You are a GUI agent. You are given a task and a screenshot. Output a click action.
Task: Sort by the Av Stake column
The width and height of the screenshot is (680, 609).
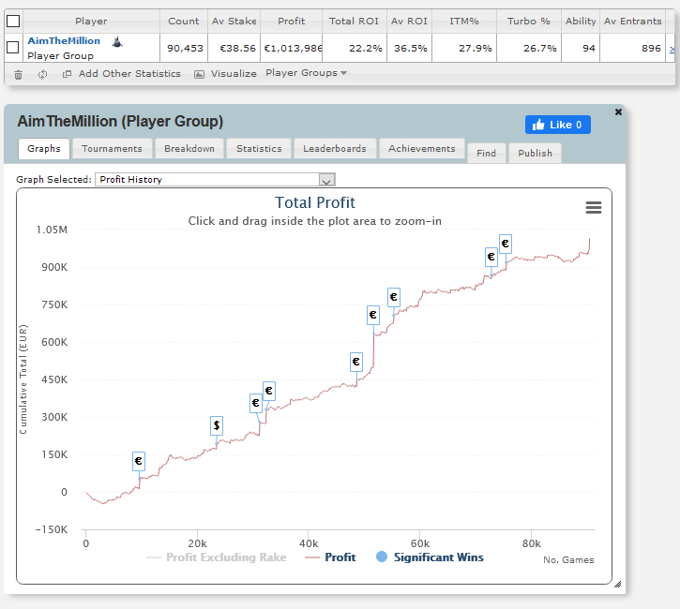point(234,21)
